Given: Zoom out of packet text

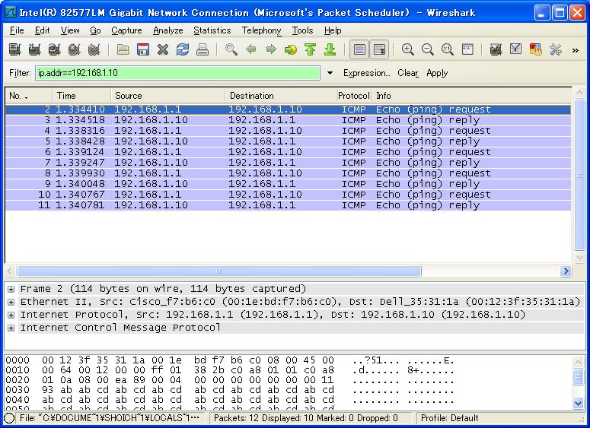Looking at the screenshot, I should pos(427,49).
